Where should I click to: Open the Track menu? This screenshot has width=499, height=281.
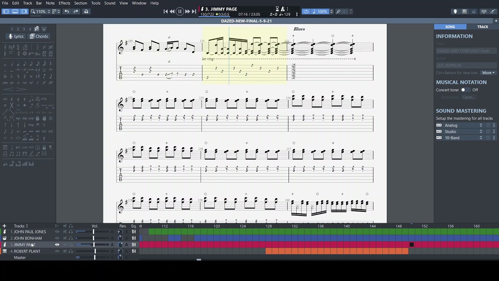(x=28, y=3)
